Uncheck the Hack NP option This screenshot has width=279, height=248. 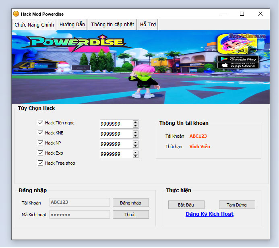[40, 143]
